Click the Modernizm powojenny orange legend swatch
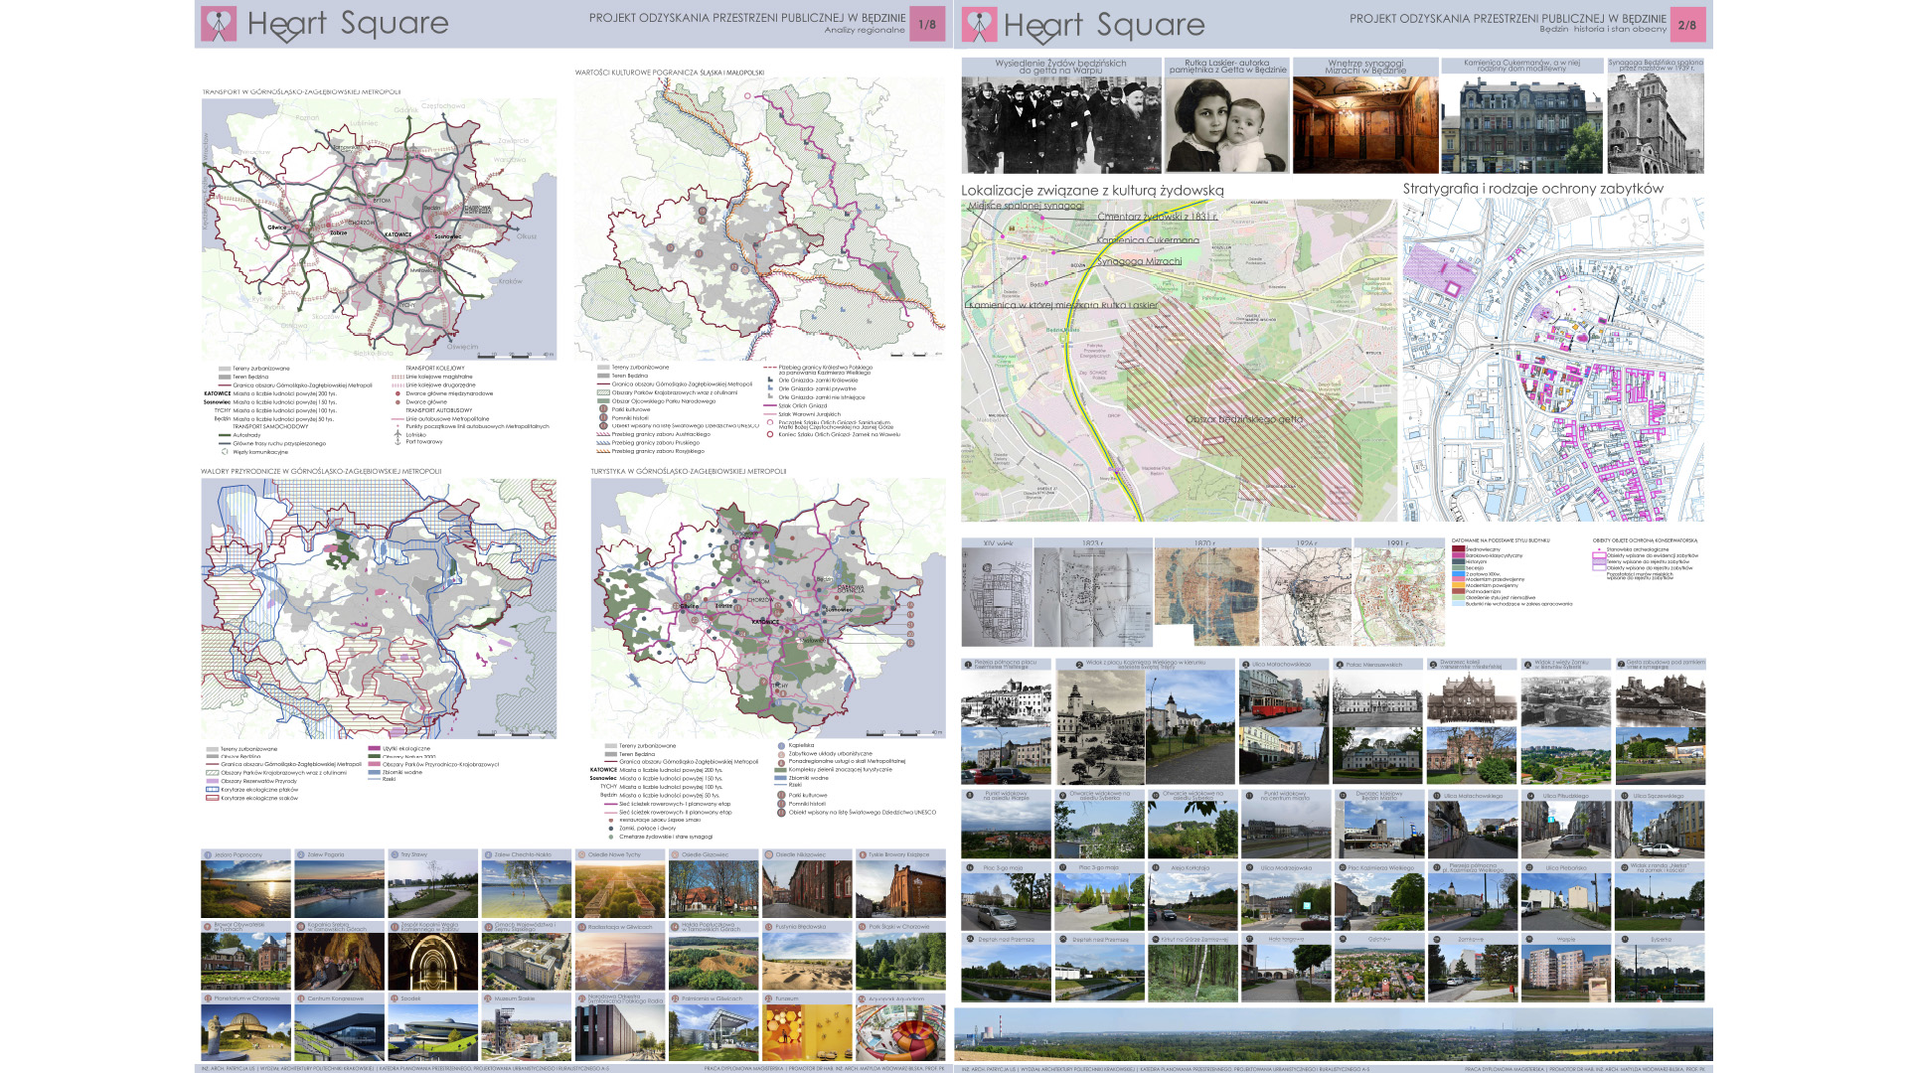Image resolution: width=1908 pixels, height=1073 pixels. tap(1458, 585)
